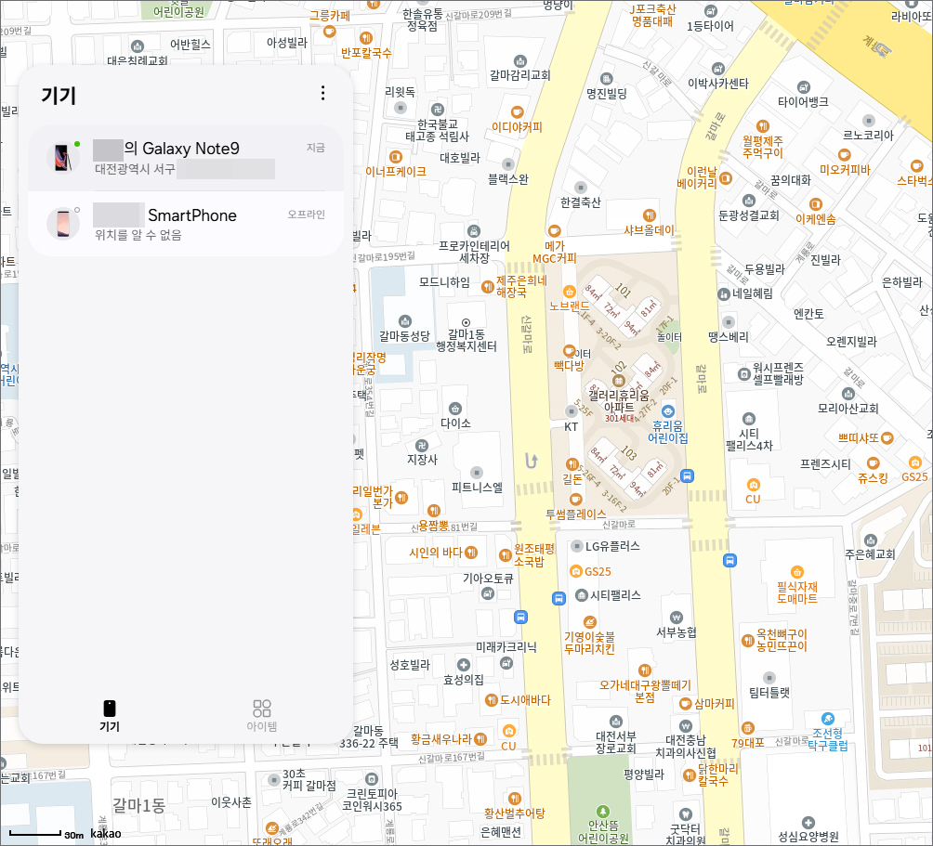Click the 크린토피아 코인워시365 marker
This screenshot has width=933, height=846.
372,779
